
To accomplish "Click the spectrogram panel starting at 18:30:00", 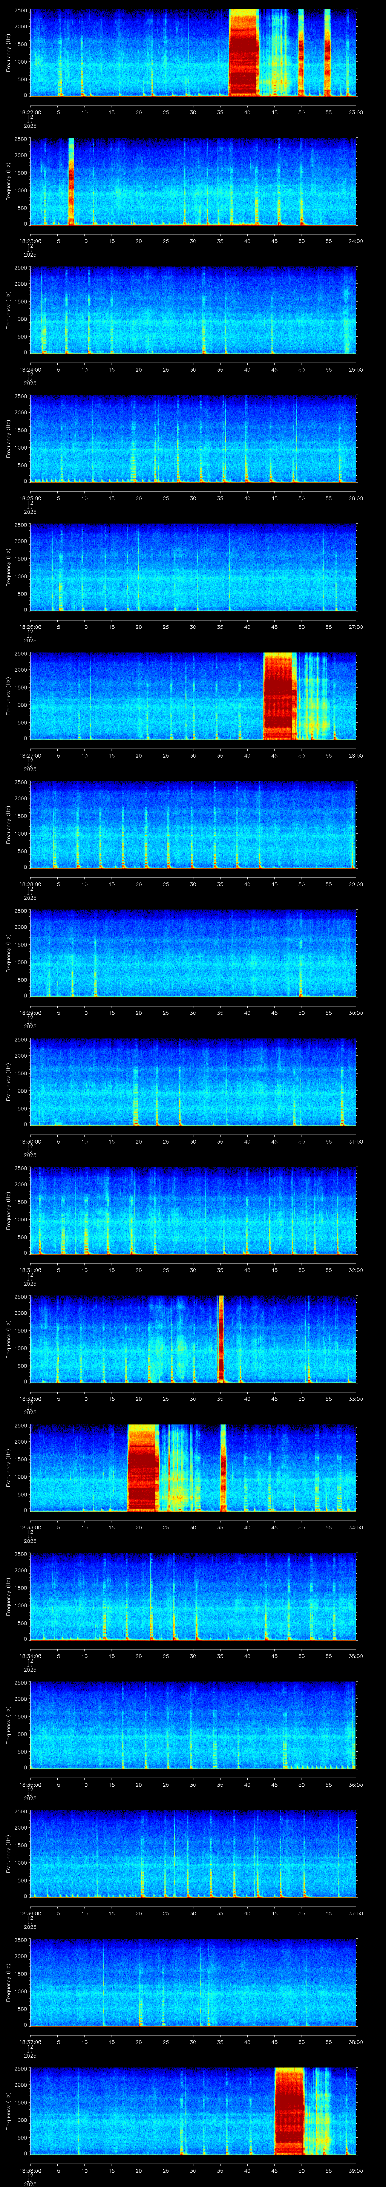I will pos(193,1081).
